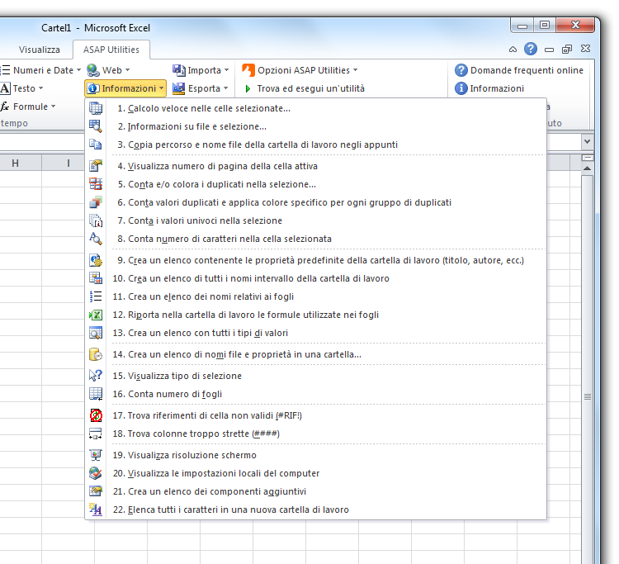Choose 'Informazioni su file e selezione...'
Viewport: 619px width, 564px height.
tap(316, 126)
